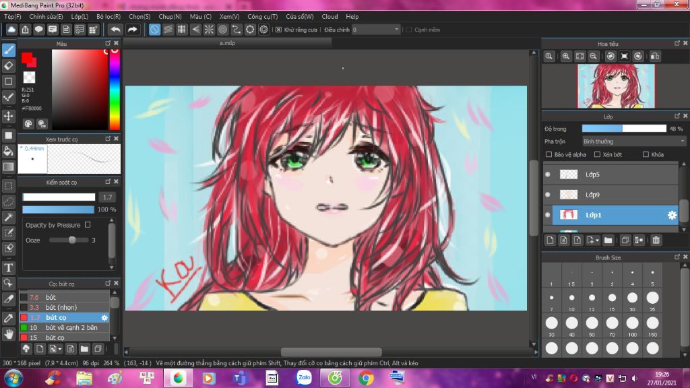
Task: Open Zalo from the Windows taskbar
Action: (304, 378)
